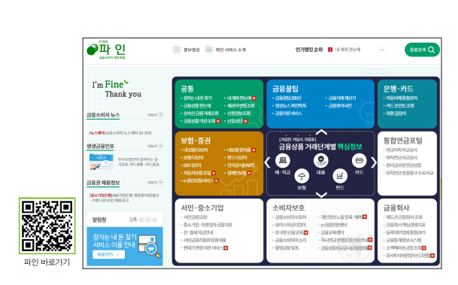This screenshot has height=285, width=458.
Task: Open 금융상품 한눈에 link
Action: tap(197, 106)
